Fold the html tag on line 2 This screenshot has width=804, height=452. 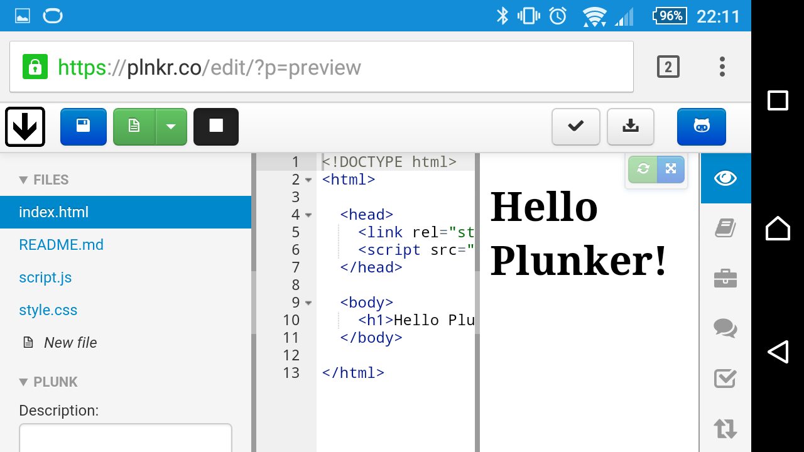coord(308,180)
